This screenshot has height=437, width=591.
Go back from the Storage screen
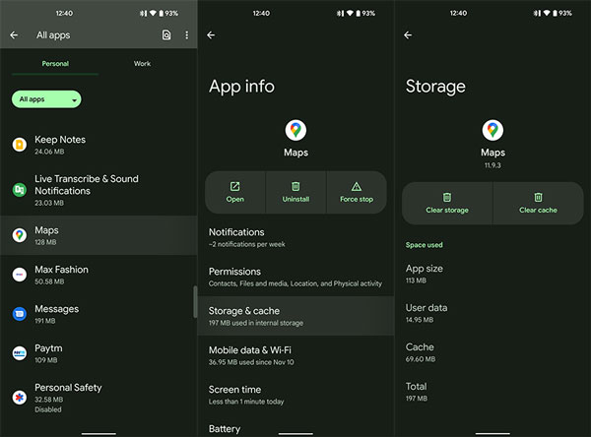click(408, 35)
